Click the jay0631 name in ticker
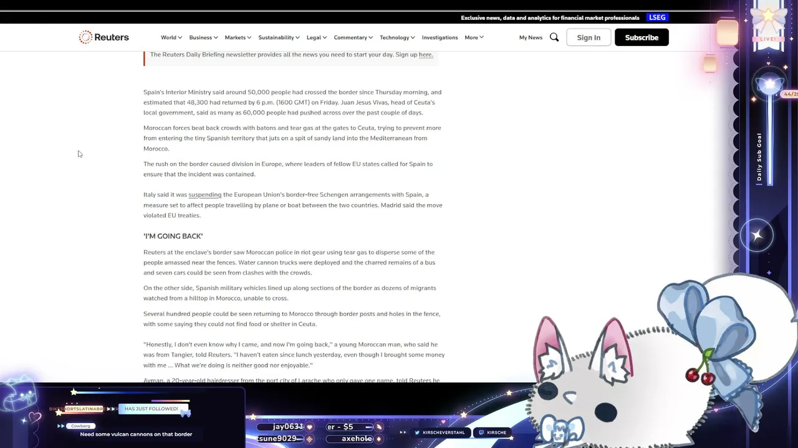This screenshot has height=448, width=798. coord(288,427)
